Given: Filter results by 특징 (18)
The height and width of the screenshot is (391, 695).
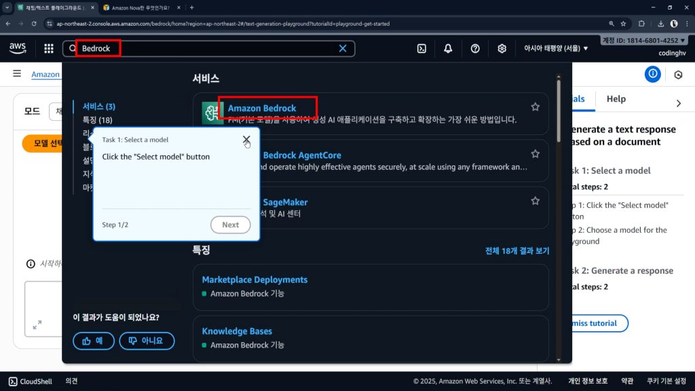Looking at the screenshot, I should (x=98, y=119).
